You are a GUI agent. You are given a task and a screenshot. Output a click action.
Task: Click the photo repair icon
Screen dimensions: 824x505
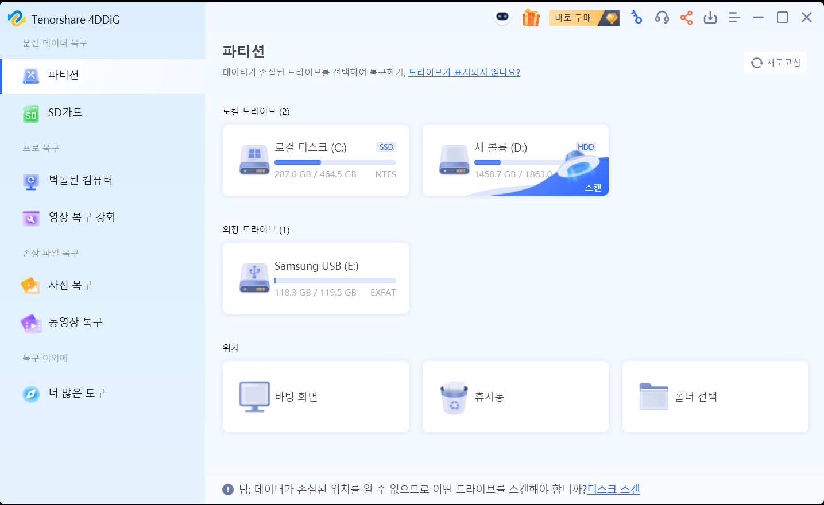pyautogui.click(x=30, y=285)
